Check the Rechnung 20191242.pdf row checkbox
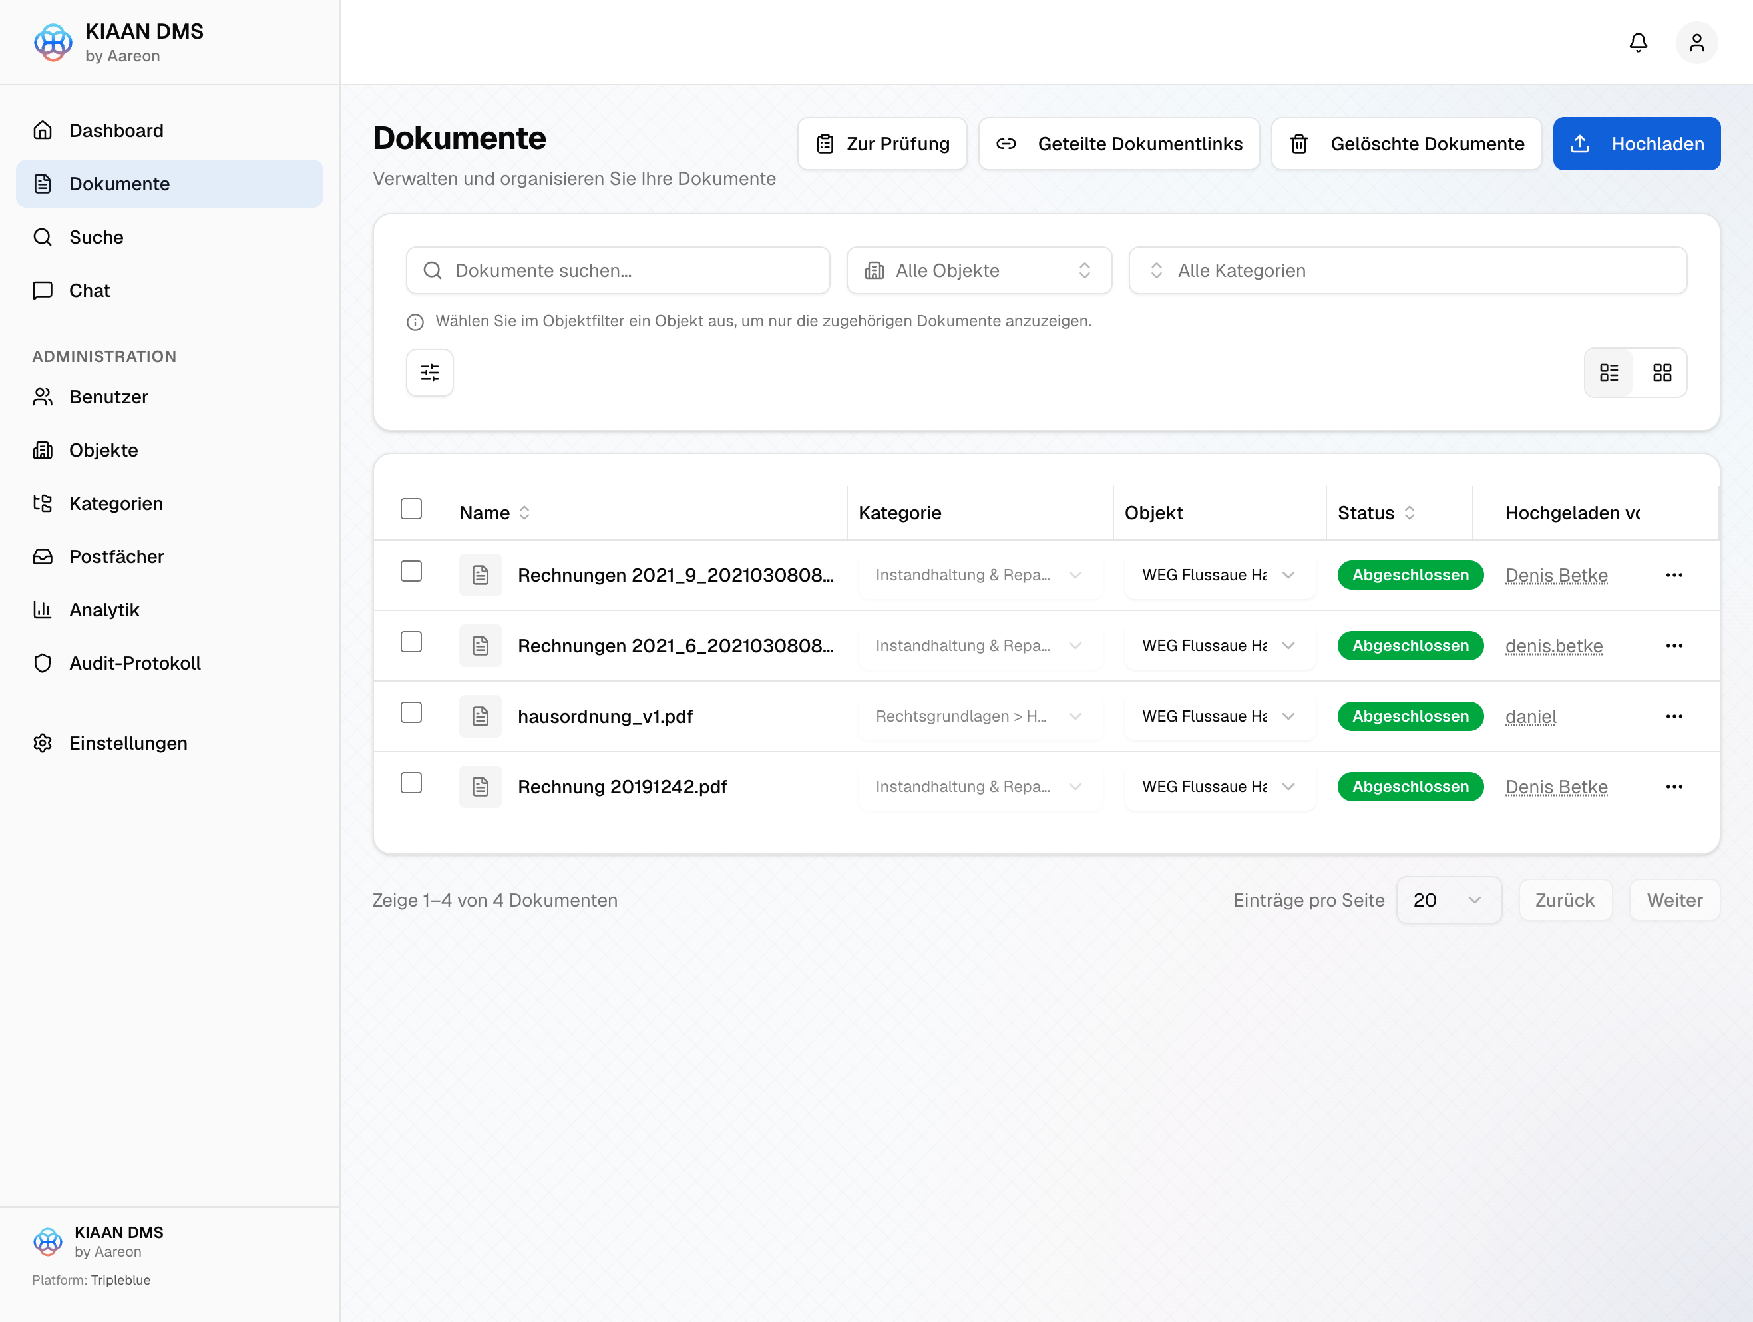 [411, 783]
